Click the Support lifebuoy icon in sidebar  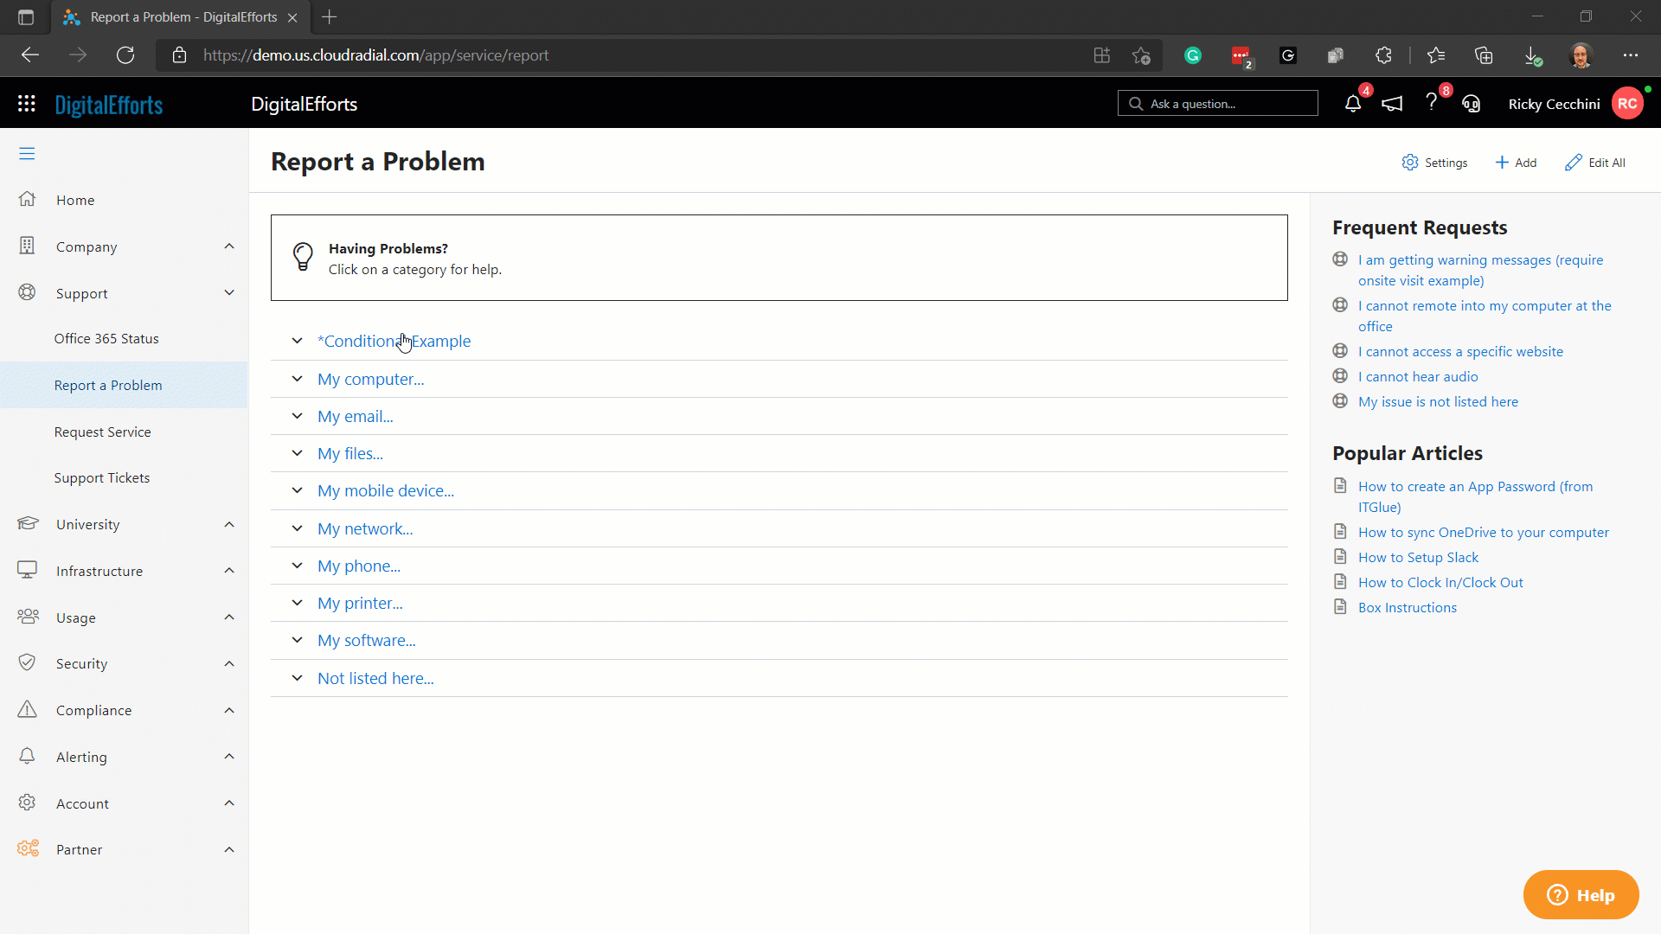tap(28, 292)
